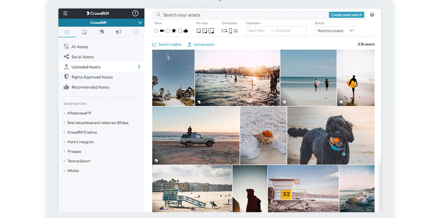Open the yellow surfboard silhouette photo
Image resolution: width=439 pixels, height=218 pixels.
click(x=356, y=78)
